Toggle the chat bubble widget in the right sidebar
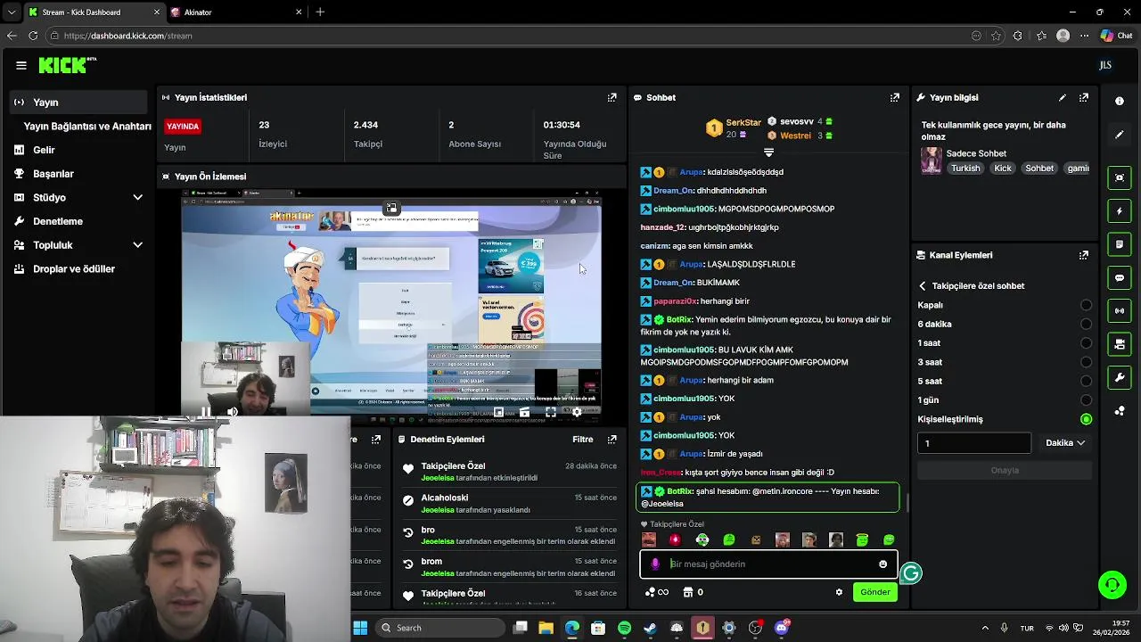1141x642 pixels. pos(1120,277)
